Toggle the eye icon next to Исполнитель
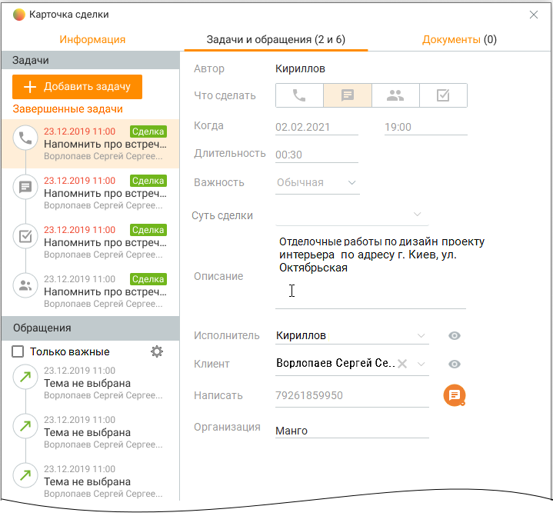 coord(455,335)
